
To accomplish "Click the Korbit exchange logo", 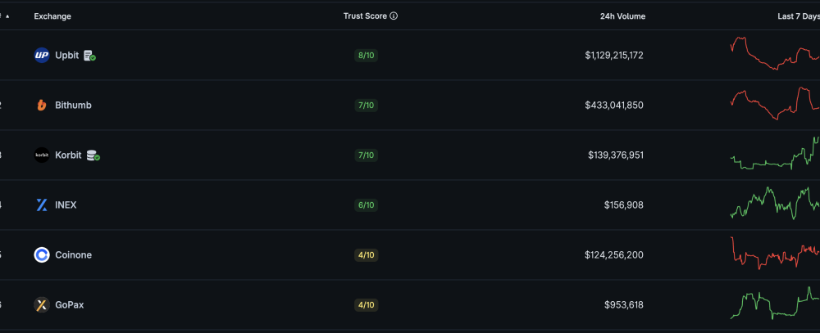I will tap(42, 155).
